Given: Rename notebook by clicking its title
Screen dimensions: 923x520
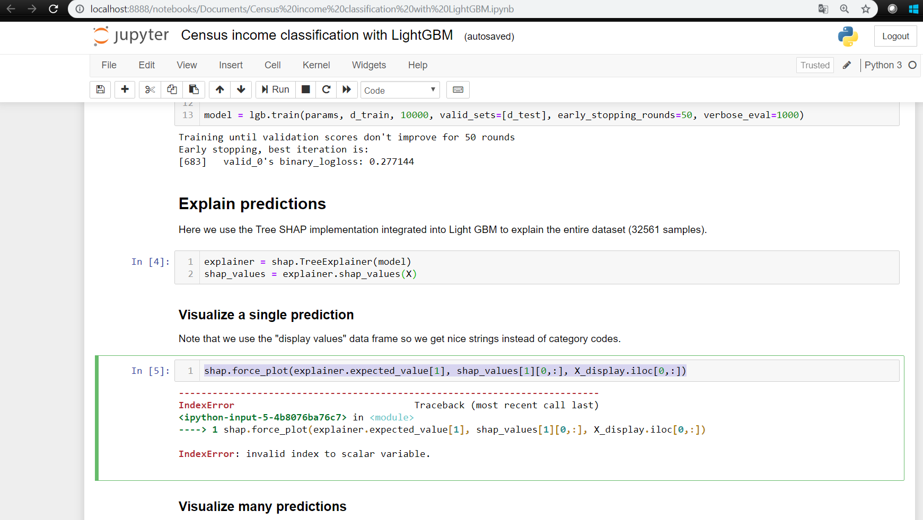Looking at the screenshot, I should point(317,35).
